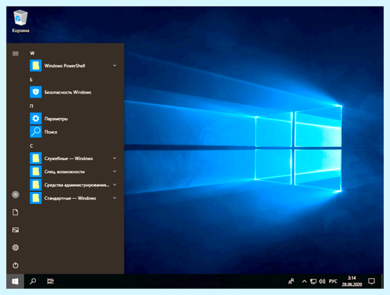Expand Спец. возможности chevron

click(114, 171)
